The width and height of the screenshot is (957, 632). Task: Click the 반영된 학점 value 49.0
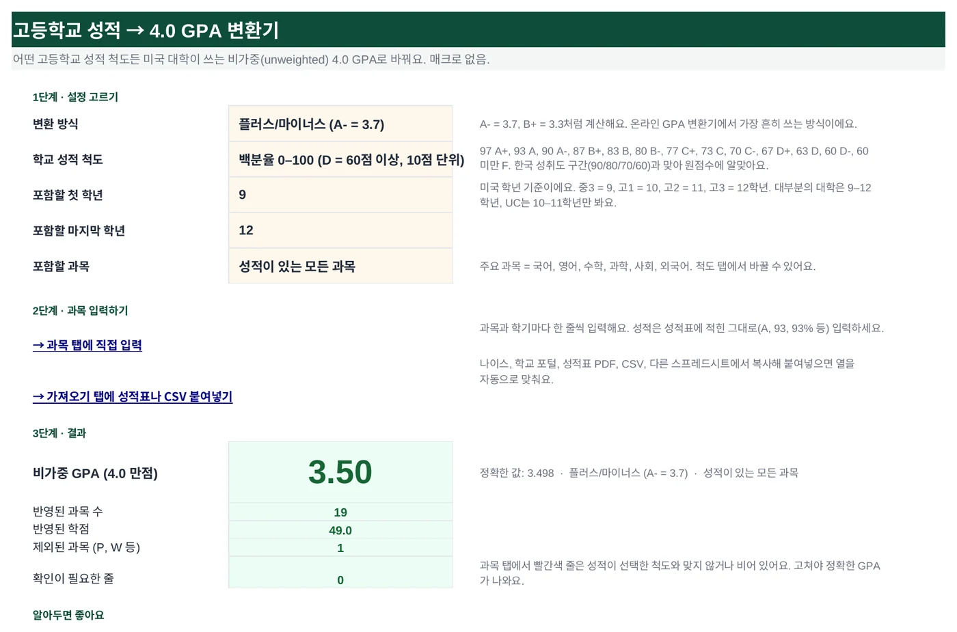pyautogui.click(x=340, y=530)
